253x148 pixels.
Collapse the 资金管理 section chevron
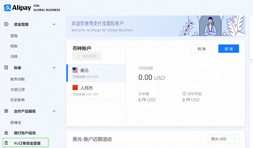point(54,24)
